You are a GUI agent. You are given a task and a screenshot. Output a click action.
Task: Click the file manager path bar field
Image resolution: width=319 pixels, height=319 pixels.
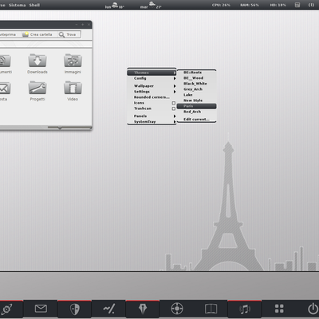45,44
